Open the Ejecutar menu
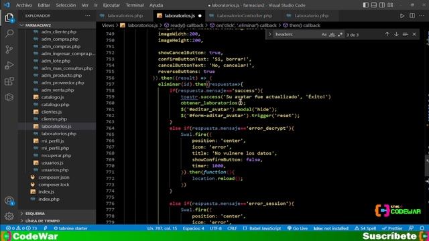 111,5
